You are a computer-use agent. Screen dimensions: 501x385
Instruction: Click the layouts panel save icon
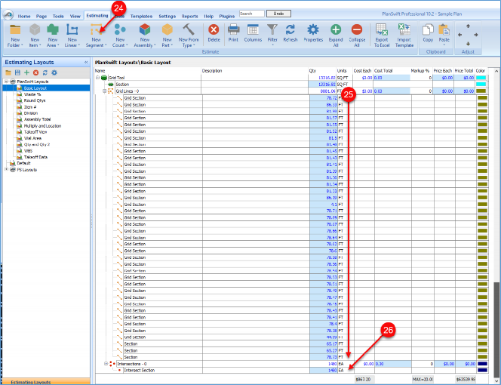pyautogui.click(x=17, y=72)
